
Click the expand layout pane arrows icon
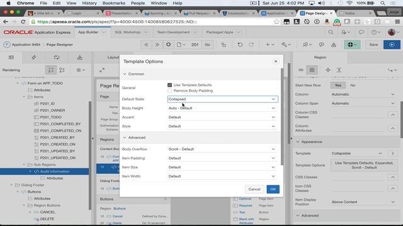click(x=102, y=70)
